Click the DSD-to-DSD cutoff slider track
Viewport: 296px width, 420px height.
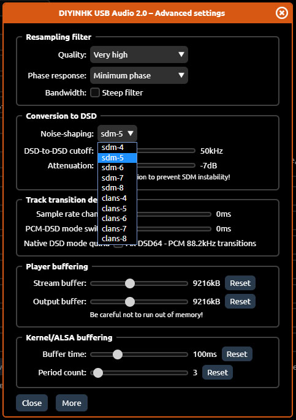166,151
